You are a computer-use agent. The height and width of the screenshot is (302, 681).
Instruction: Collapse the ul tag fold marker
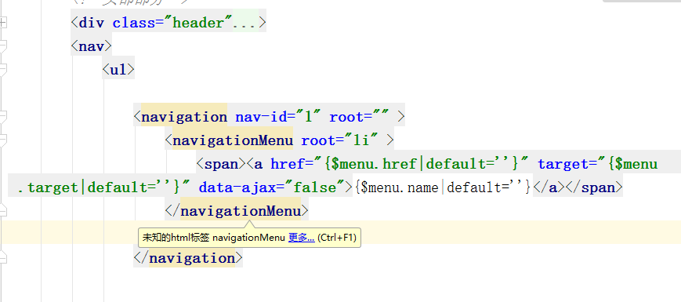(3, 70)
